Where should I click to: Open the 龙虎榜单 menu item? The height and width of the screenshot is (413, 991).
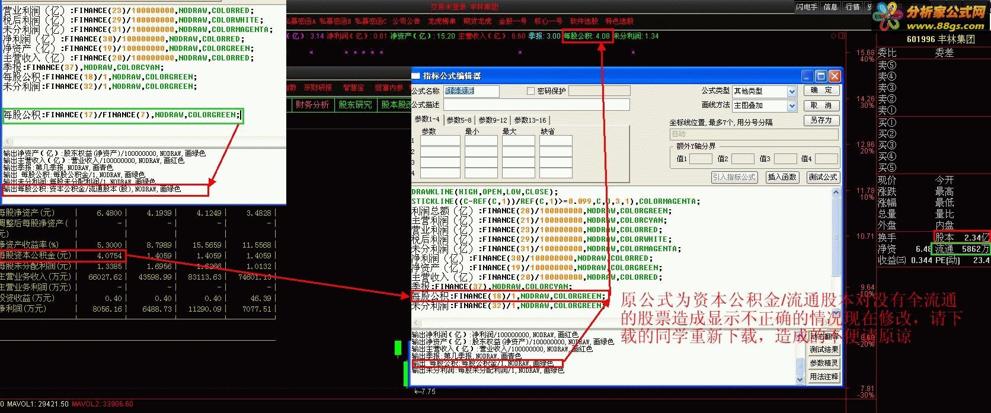(x=442, y=21)
